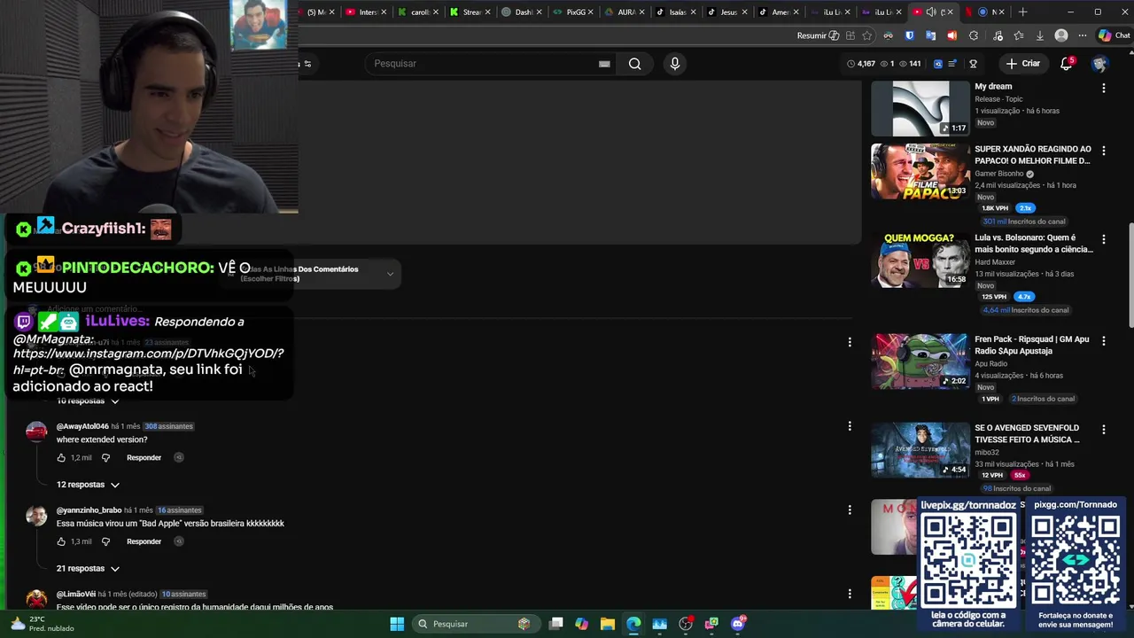Viewport: 1134px width, 638px height.
Task: Click @yannzinho_brabo profile avatar
Action: (36, 516)
